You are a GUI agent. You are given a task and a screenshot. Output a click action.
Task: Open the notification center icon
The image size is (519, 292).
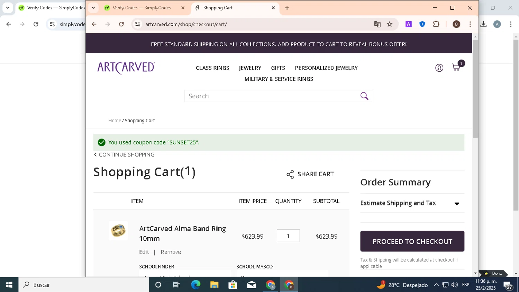coord(508,285)
